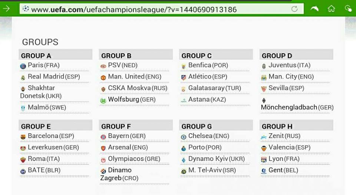
Task: Click the Chelsea club crest
Action: [184, 137]
